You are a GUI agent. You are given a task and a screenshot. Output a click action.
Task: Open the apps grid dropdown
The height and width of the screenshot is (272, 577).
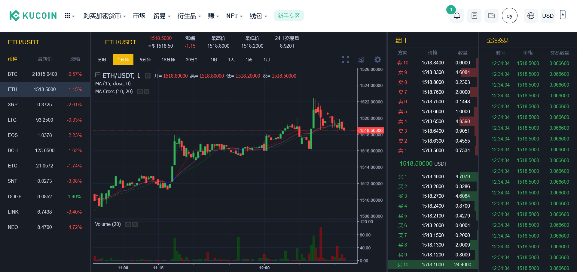pyautogui.click(x=69, y=16)
